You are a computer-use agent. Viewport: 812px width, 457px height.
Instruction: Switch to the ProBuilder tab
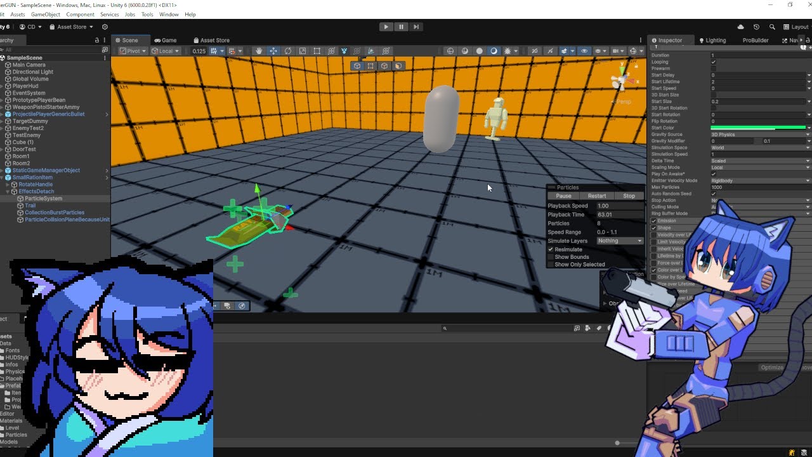756,40
